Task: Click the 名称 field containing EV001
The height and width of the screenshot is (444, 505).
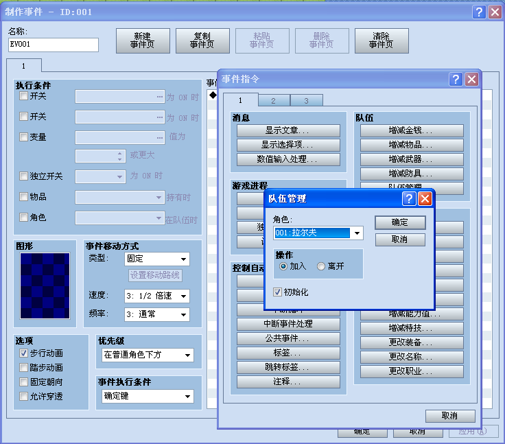Action: pos(54,45)
